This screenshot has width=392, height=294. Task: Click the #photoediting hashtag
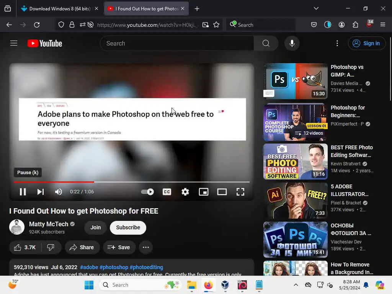146,267
